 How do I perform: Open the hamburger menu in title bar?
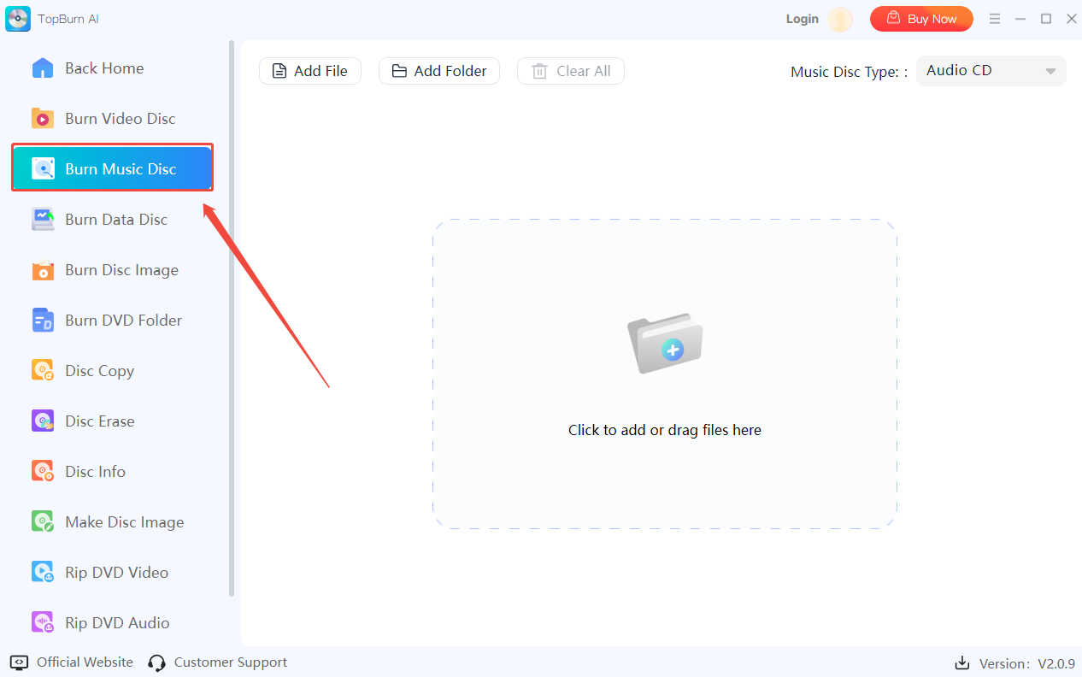[994, 19]
